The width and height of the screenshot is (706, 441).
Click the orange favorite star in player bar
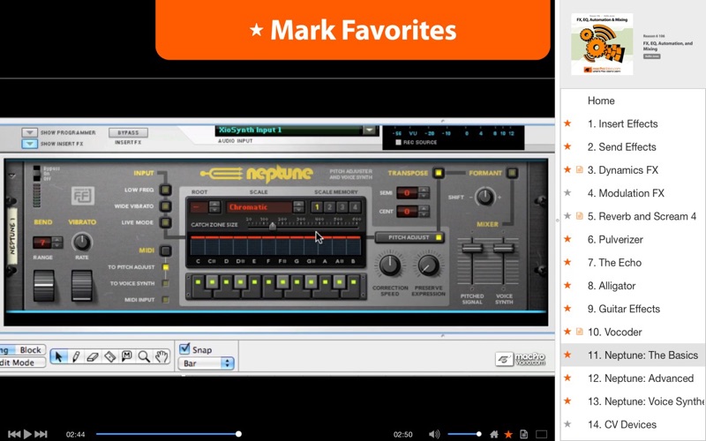tap(508, 434)
